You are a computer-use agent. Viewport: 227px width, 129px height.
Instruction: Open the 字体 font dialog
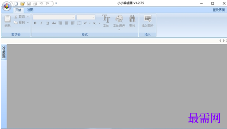pyautogui.click(x=106, y=21)
